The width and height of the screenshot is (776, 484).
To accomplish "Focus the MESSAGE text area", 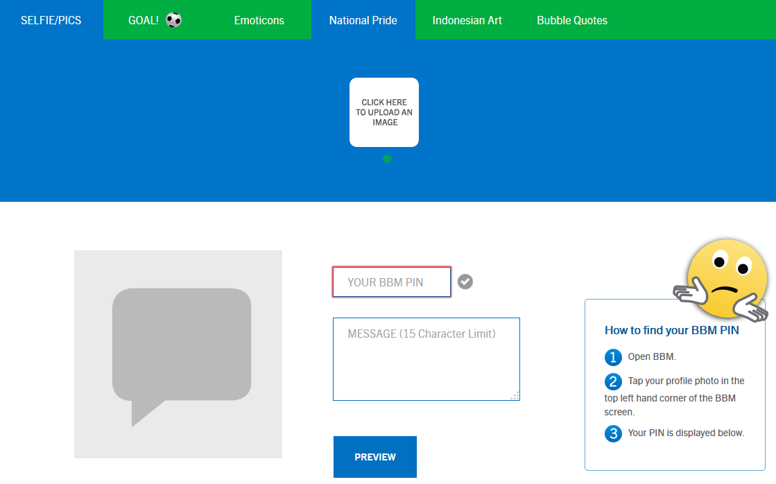I will coord(426,359).
